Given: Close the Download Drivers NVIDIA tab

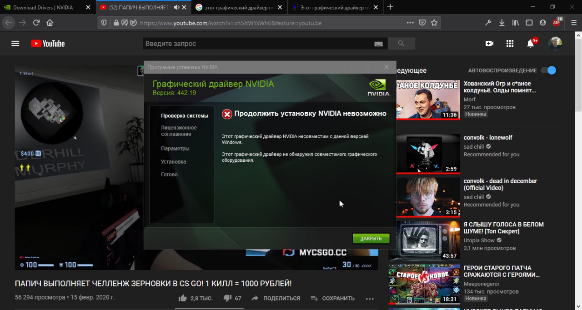Looking at the screenshot, I should (x=88, y=7).
